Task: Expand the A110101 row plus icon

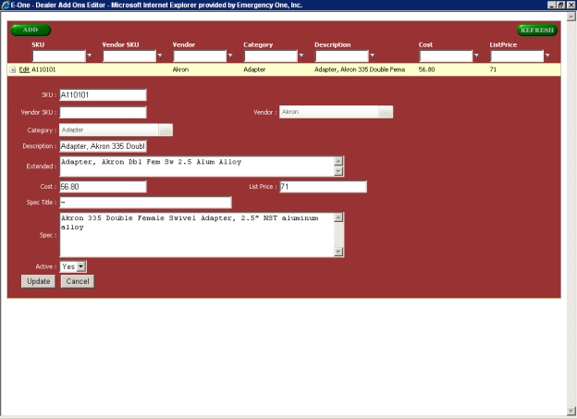Action: point(13,70)
